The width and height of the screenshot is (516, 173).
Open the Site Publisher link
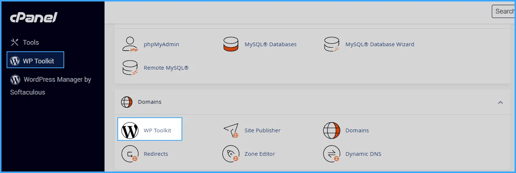(263, 130)
